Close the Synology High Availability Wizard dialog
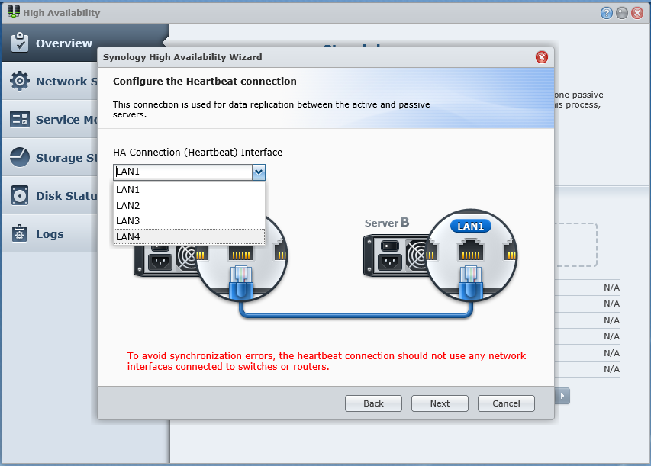 (x=541, y=57)
